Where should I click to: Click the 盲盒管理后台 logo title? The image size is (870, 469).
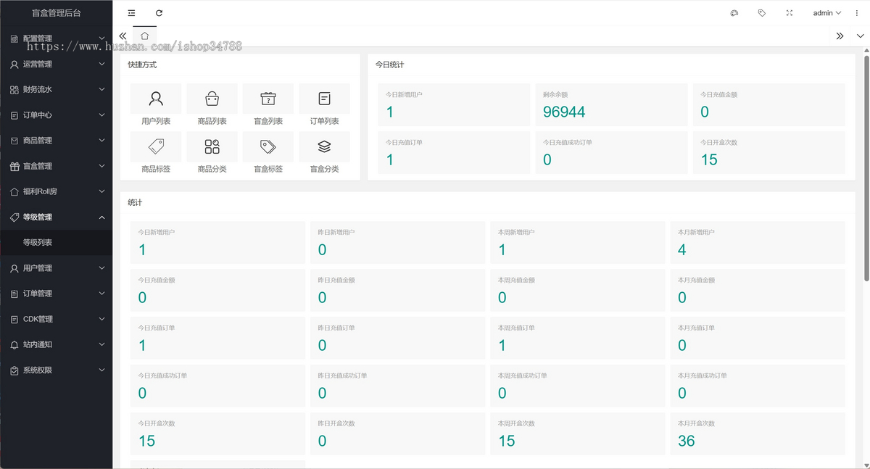[x=57, y=13]
